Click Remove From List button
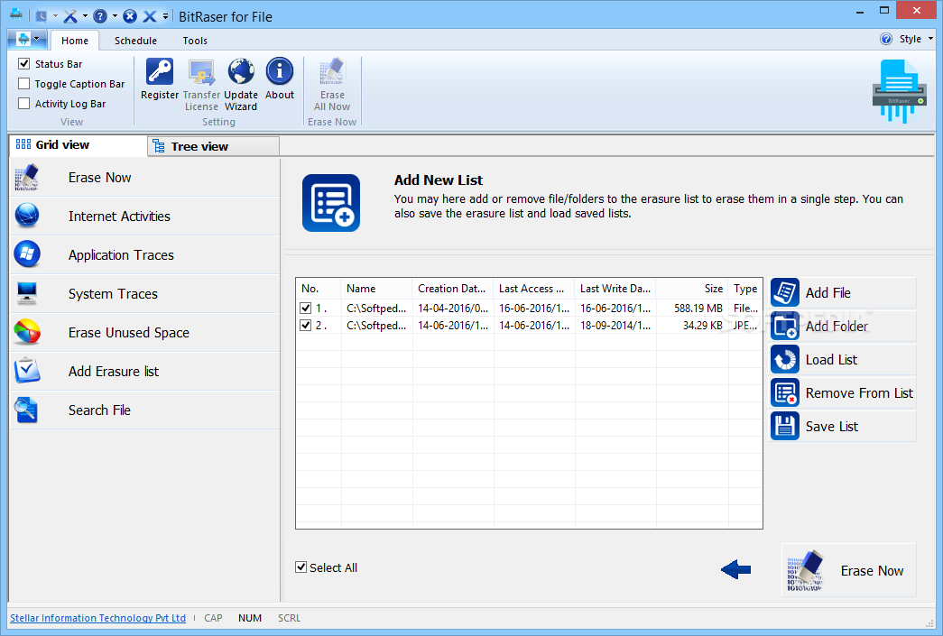Viewport: 943px width, 636px height. pyautogui.click(x=843, y=393)
